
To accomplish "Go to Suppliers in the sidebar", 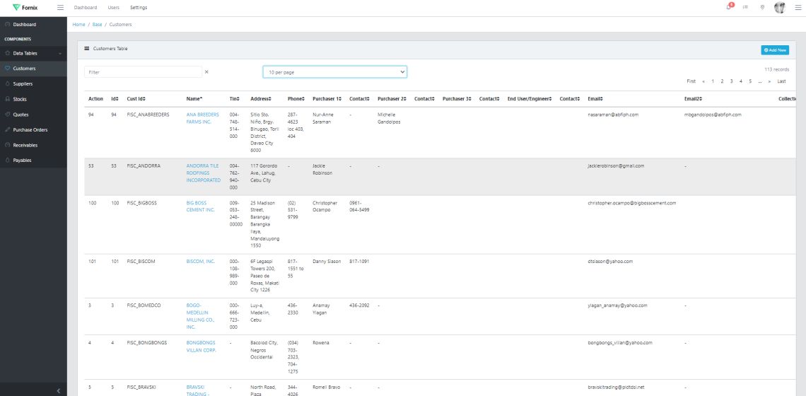I will click(x=23, y=83).
